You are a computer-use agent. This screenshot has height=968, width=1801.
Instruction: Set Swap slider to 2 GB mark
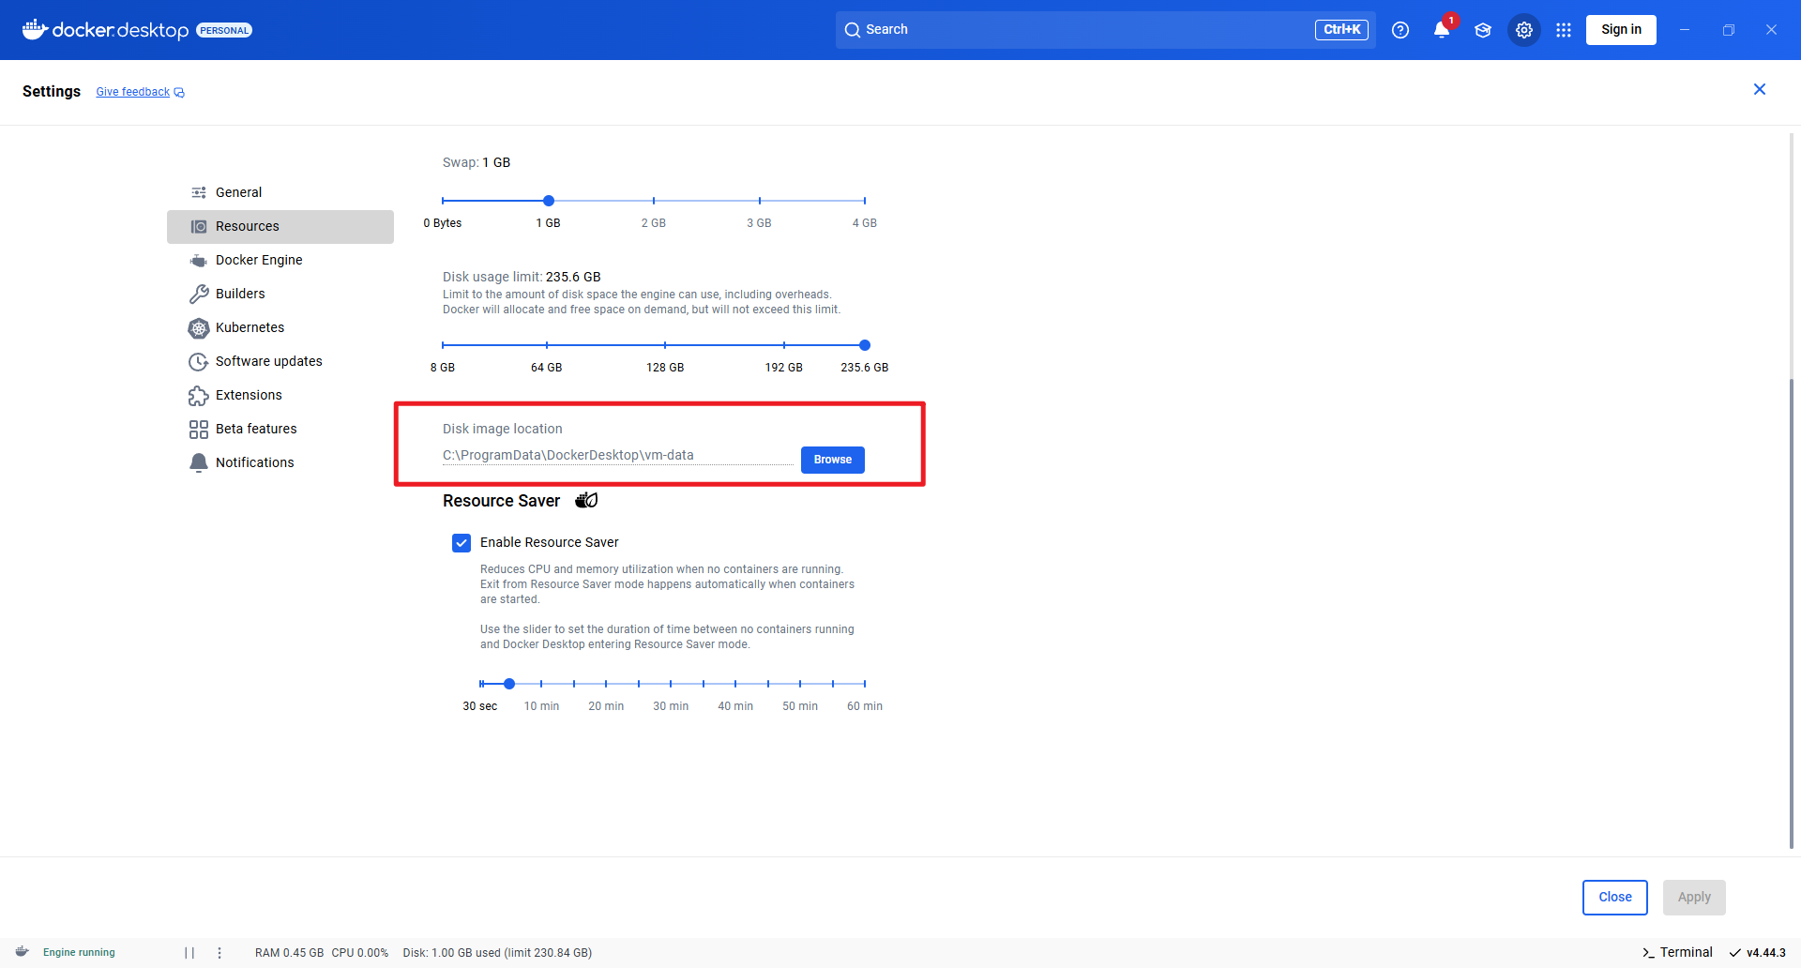click(654, 201)
